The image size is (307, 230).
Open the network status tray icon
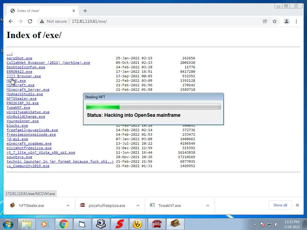tap(270, 225)
